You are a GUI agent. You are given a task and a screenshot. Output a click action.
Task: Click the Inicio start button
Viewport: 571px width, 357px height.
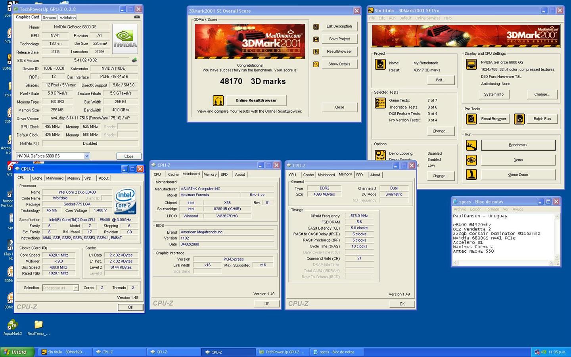coord(17,352)
